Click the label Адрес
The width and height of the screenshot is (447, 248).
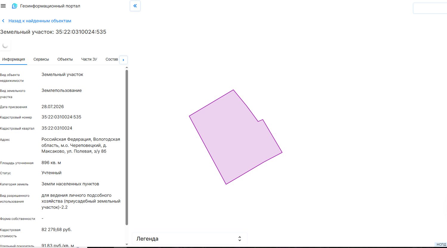click(x=5, y=140)
